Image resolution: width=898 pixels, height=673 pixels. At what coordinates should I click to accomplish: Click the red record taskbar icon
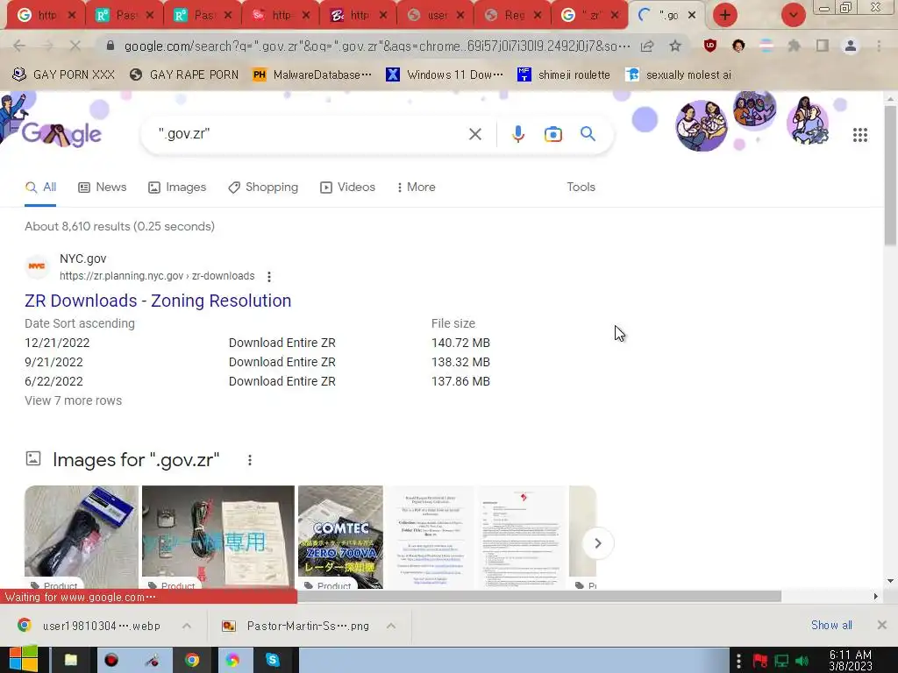click(x=111, y=660)
